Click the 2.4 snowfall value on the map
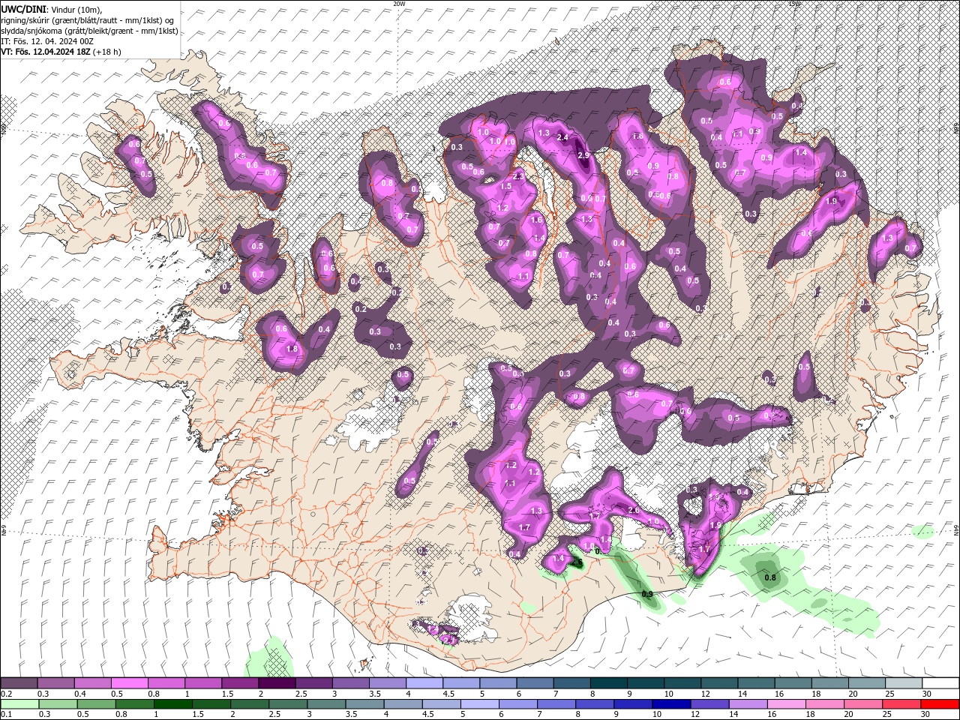 point(562,137)
